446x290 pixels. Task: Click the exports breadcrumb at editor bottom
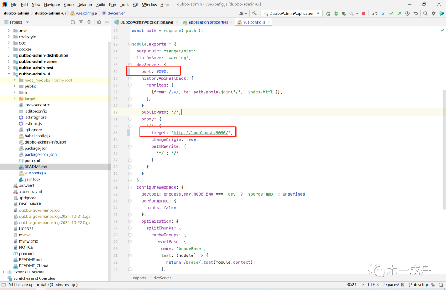[x=140, y=278]
